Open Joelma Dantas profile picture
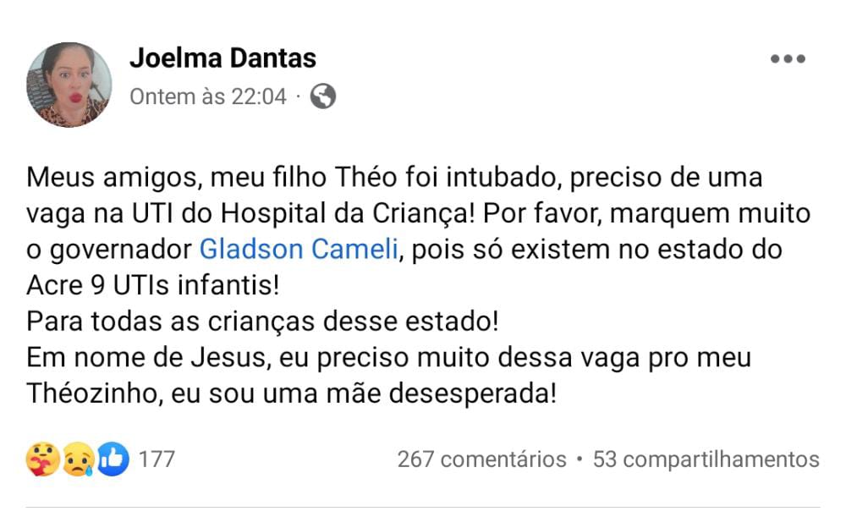846x517 pixels. click(x=69, y=85)
